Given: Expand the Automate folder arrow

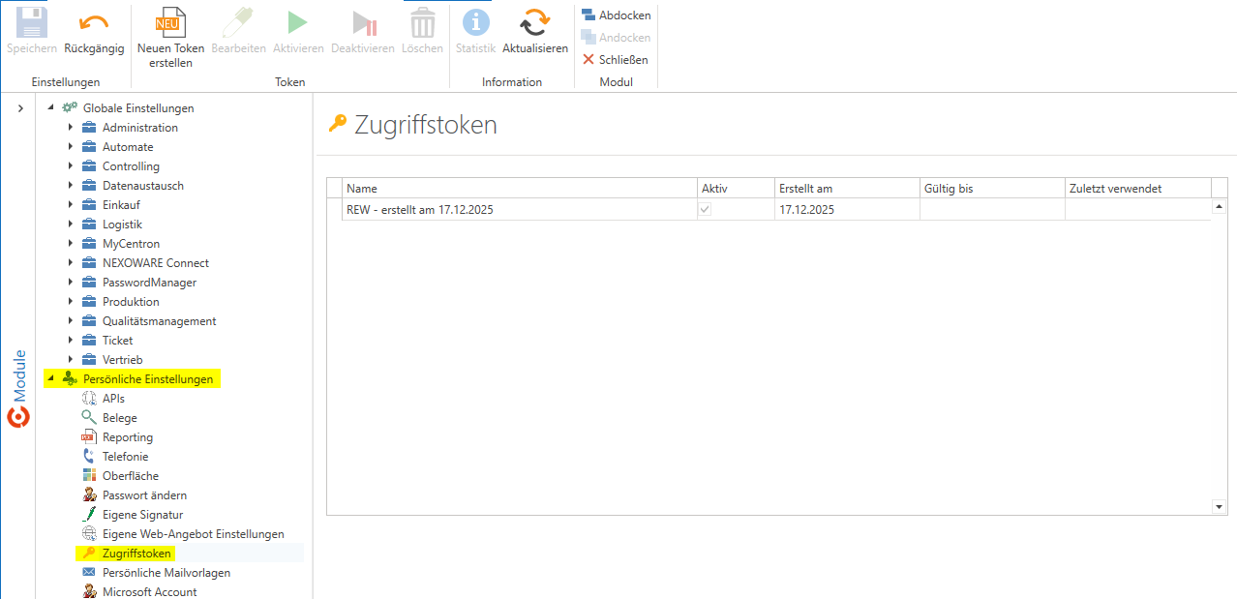Looking at the screenshot, I should pos(71,147).
